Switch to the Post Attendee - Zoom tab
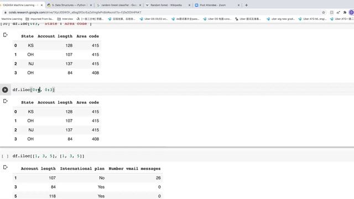The image size is (354, 199). point(212,5)
